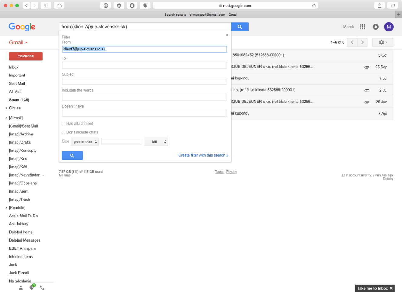
Task: Go to older results arrow
Action: 362,42
